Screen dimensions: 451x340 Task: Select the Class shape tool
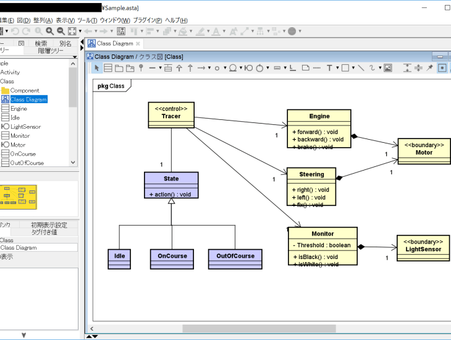[x=108, y=68]
